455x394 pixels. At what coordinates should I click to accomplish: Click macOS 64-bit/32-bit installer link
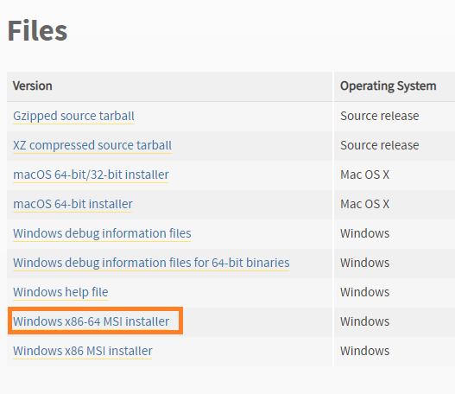pyautogui.click(x=91, y=175)
